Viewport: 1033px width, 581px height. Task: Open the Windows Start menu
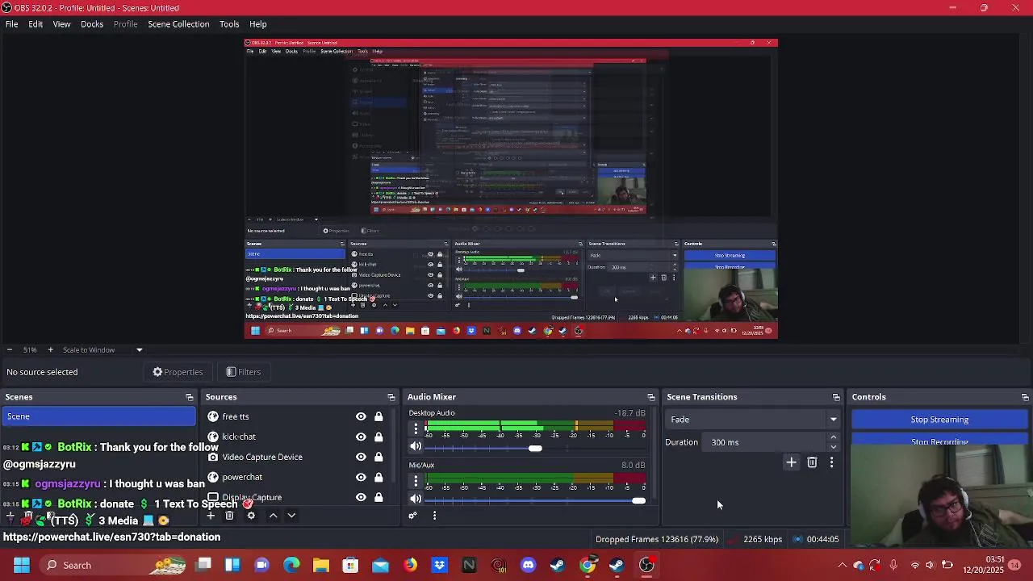tap(22, 565)
